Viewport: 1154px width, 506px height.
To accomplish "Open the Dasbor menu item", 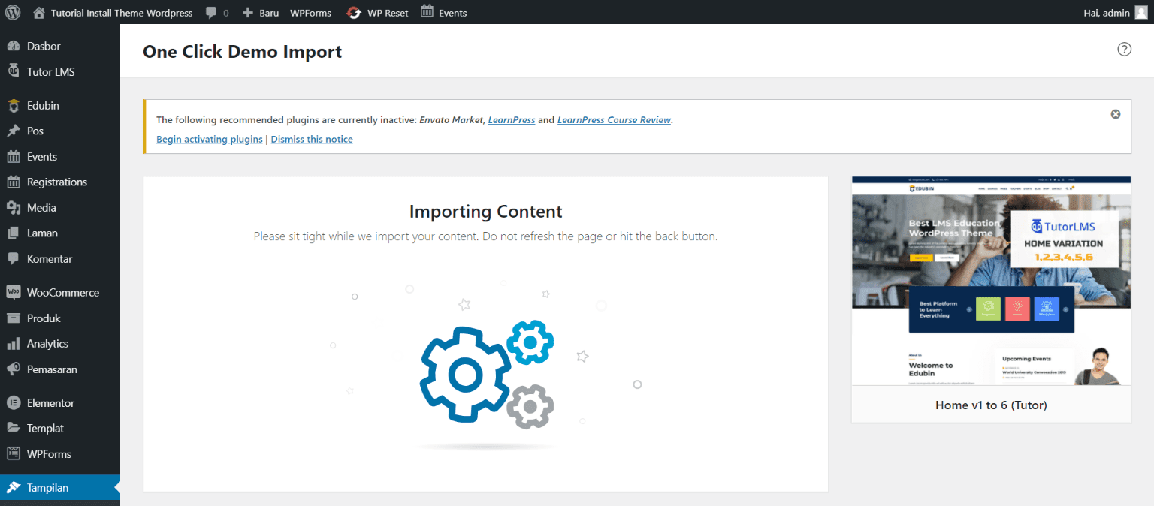I will coord(44,46).
